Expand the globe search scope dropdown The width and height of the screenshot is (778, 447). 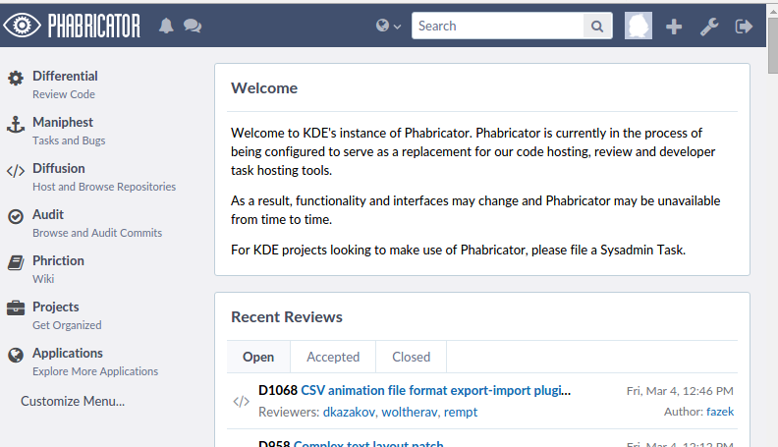pyautogui.click(x=389, y=26)
